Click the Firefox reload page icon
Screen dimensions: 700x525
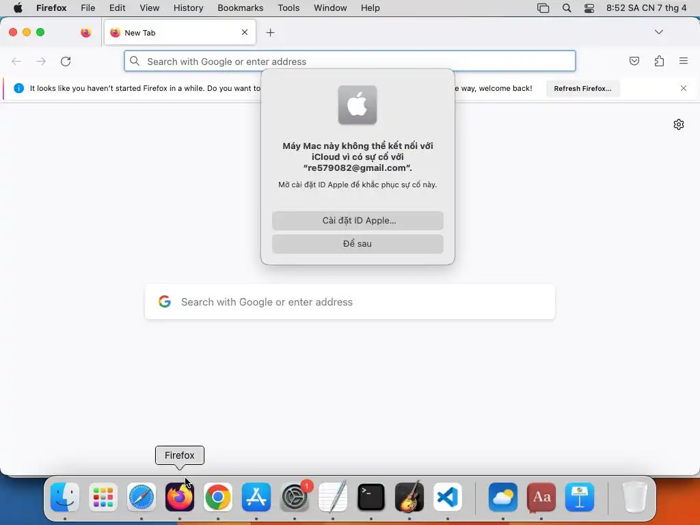point(66,61)
